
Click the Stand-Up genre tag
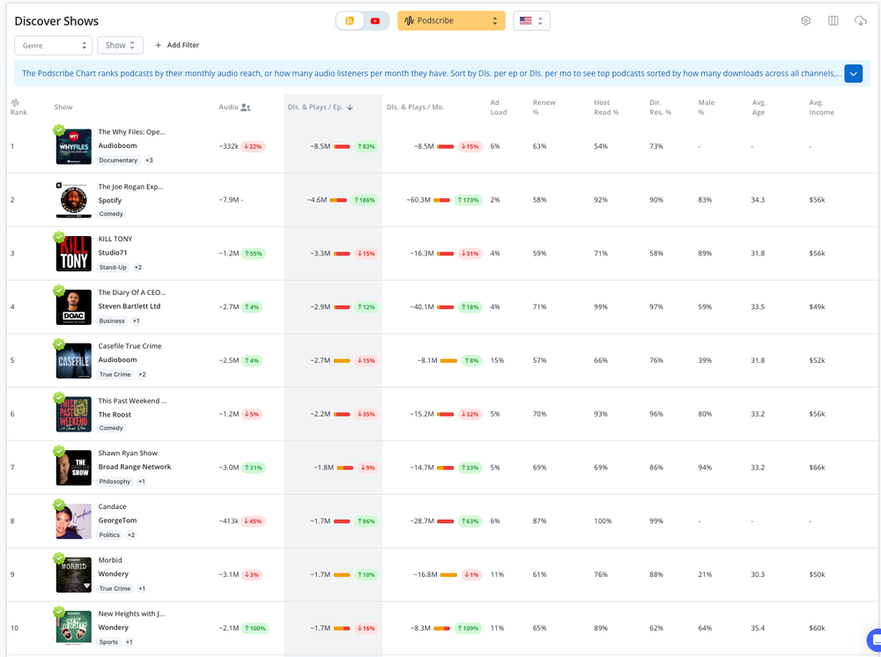[113, 268]
